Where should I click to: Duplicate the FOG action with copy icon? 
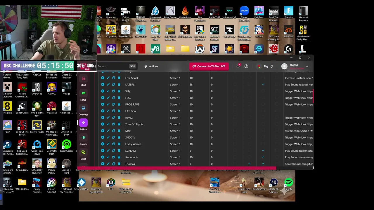(x=113, y=98)
